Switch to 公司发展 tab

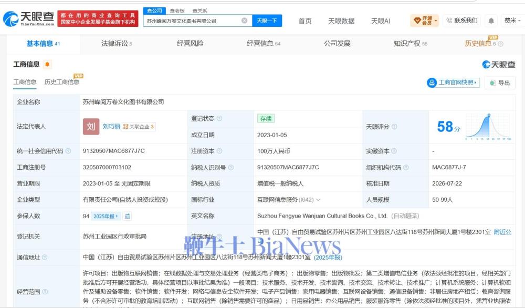click(337, 44)
